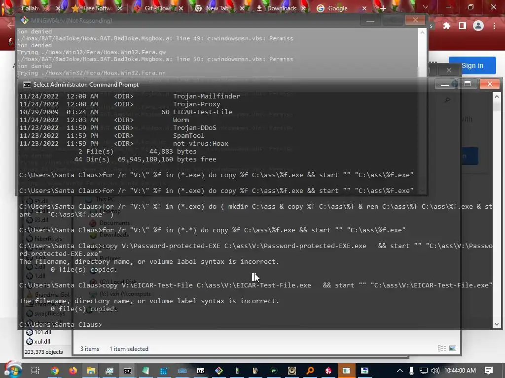Open Chrome three-dot menu

tap(494, 26)
